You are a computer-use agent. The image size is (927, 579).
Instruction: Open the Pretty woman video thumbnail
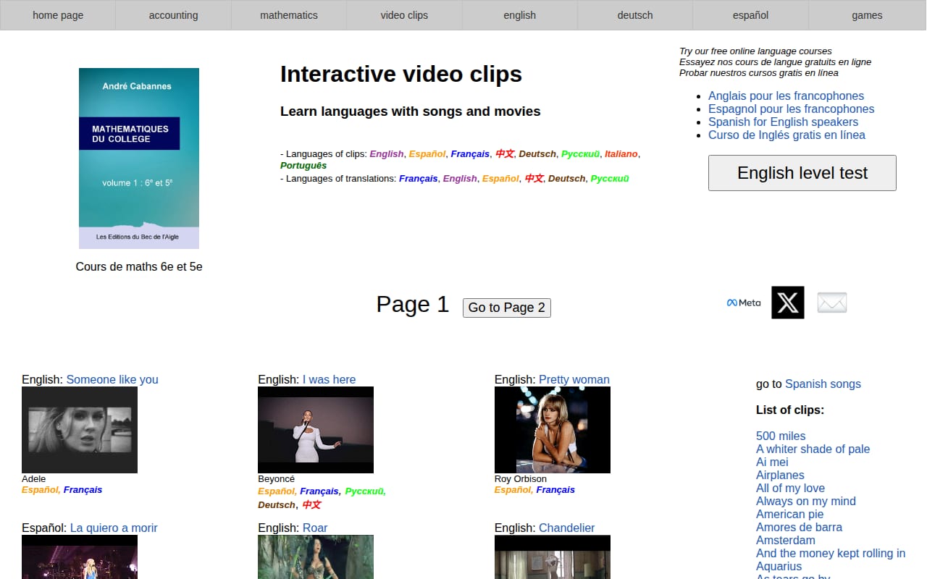pyautogui.click(x=553, y=430)
